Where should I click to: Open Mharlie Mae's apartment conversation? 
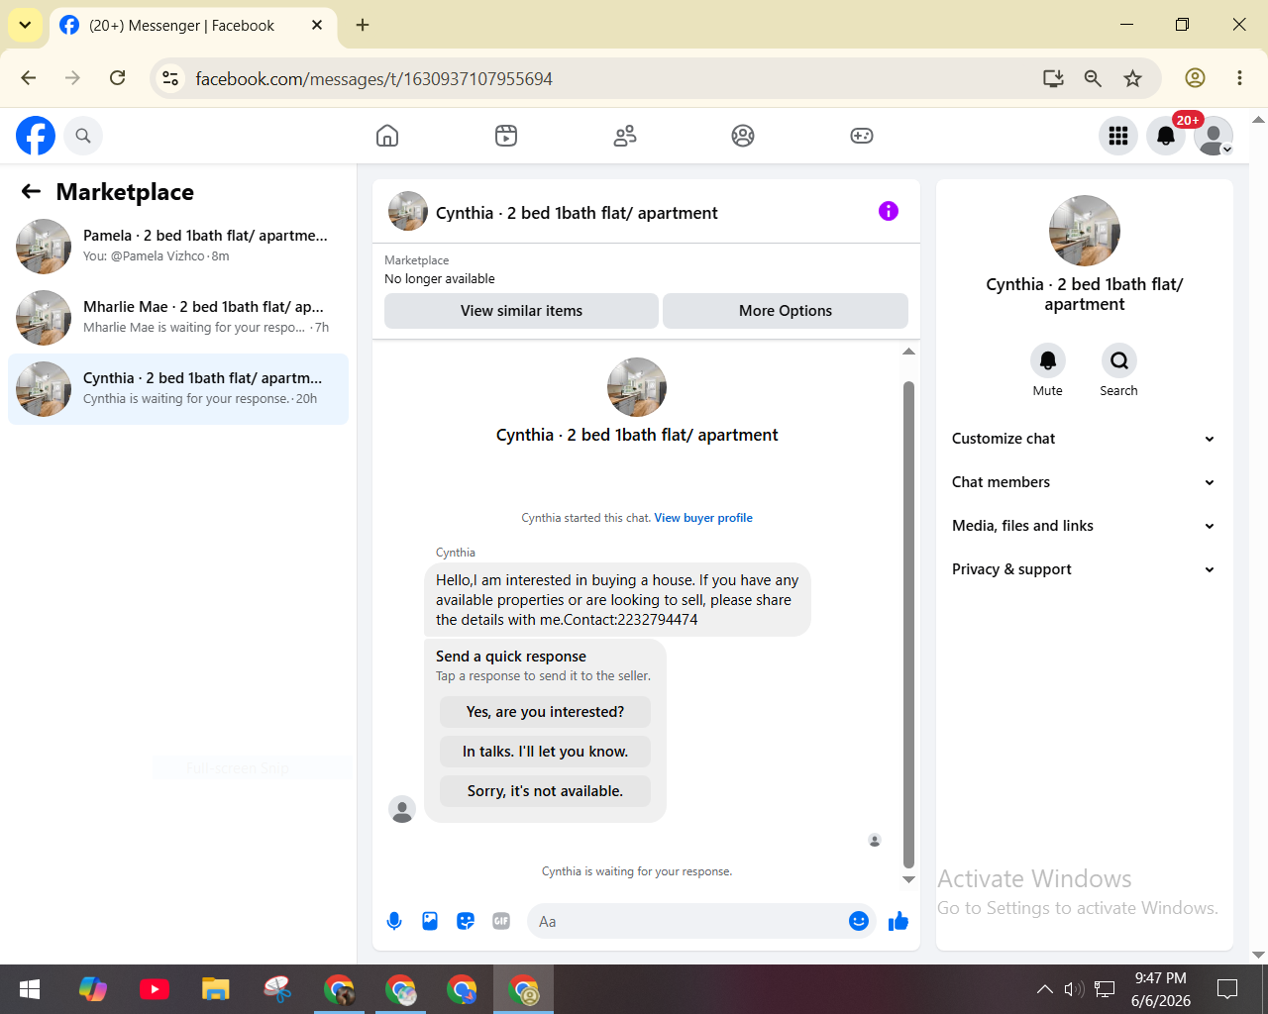coord(178,318)
